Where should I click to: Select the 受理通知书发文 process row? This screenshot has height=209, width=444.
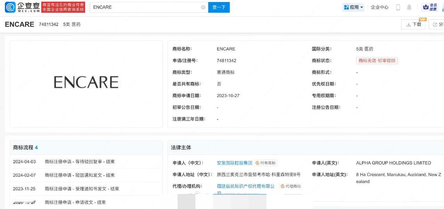86,189
